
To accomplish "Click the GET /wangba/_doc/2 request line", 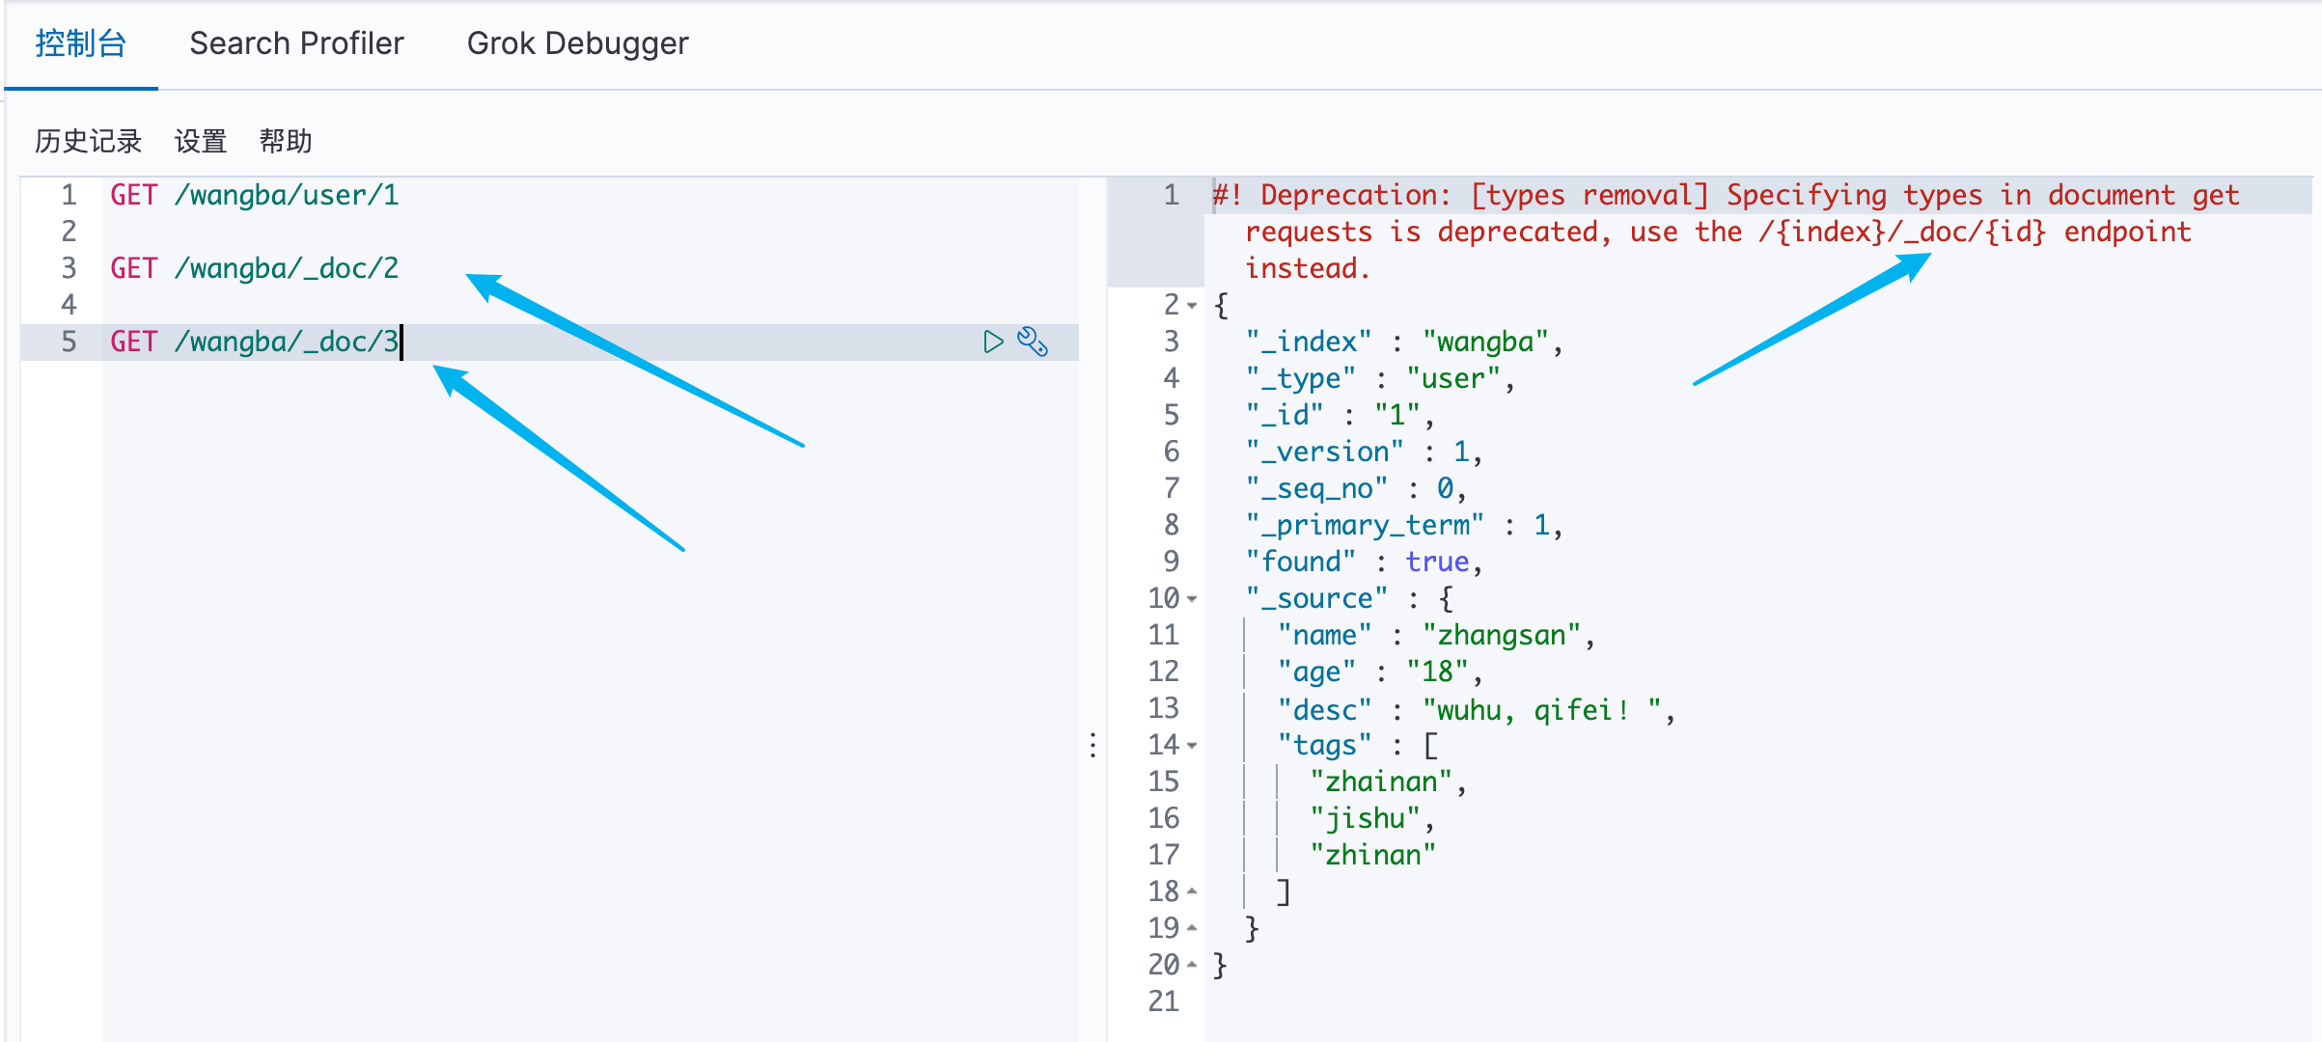I will coord(254,268).
